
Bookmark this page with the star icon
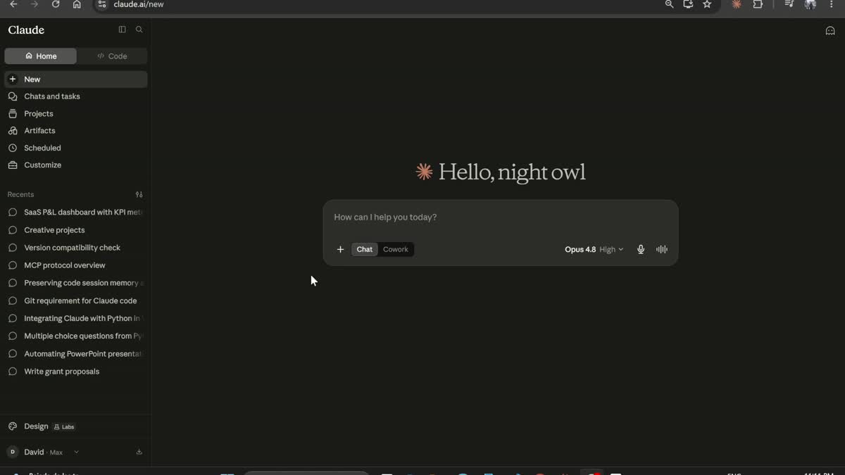click(x=707, y=4)
